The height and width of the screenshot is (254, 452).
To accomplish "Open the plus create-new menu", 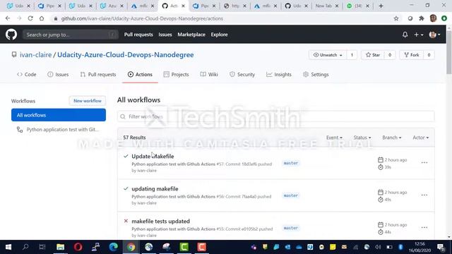I will [418, 35].
